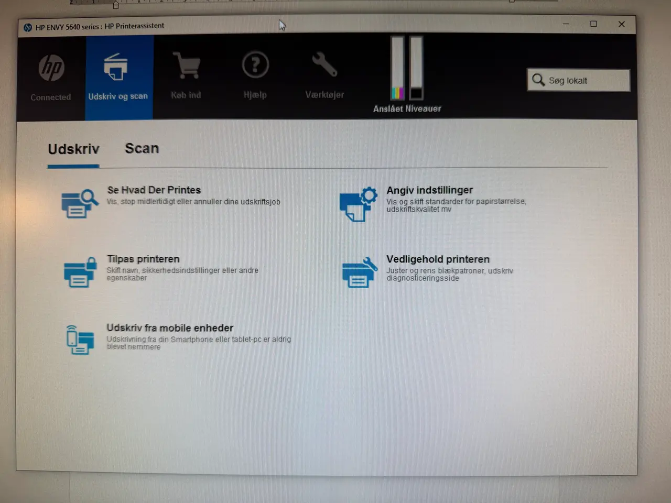The width and height of the screenshot is (671, 503).
Task: Click the Søg lokalt search field
Action: pos(578,80)
